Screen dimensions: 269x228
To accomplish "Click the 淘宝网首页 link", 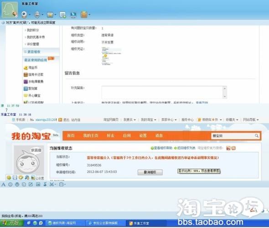I will pyautogui.click(x=111, y=119).
